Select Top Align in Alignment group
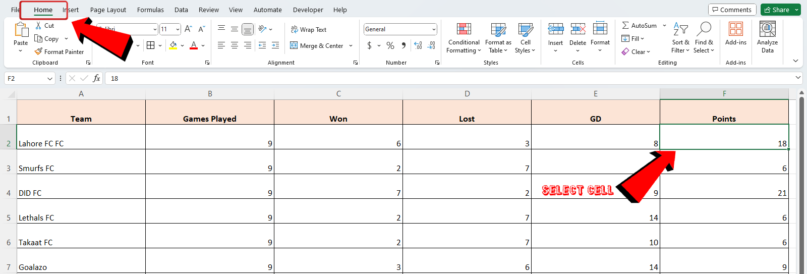 (221, 29)
